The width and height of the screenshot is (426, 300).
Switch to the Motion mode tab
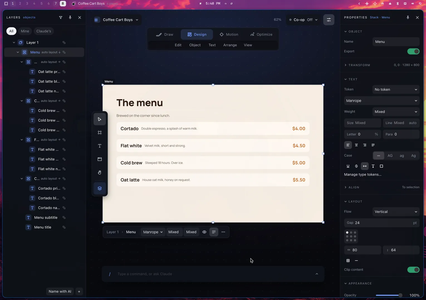[229, 34]
